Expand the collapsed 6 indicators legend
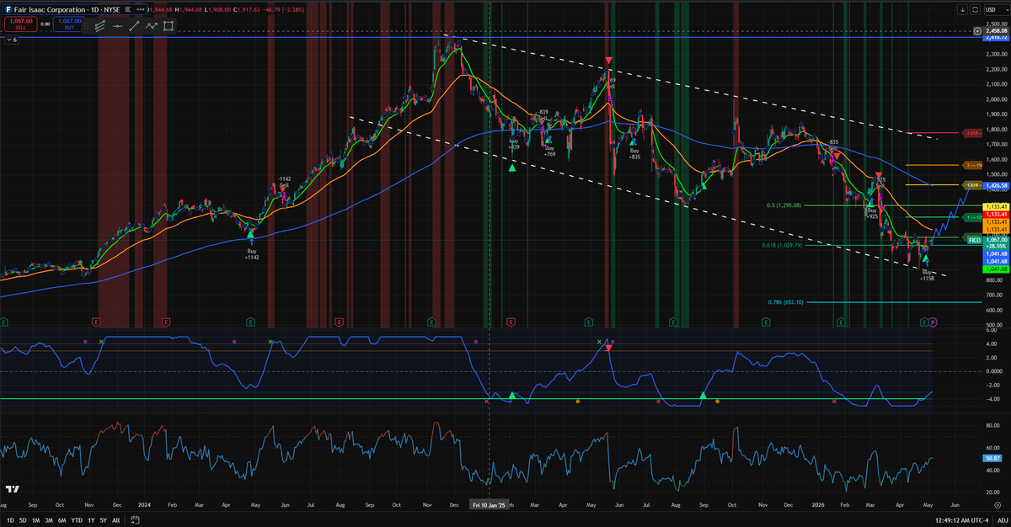This screenshot has width=1011, height=527. tap(12, 40)
